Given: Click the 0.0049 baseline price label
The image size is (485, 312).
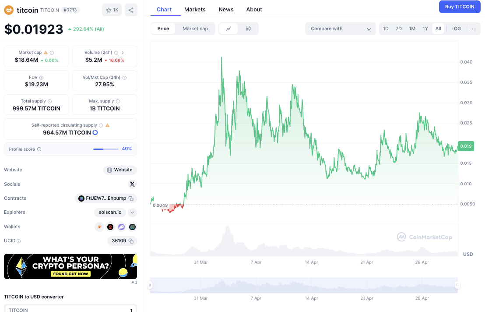Looking at the screenshot, I should (160, 206).
